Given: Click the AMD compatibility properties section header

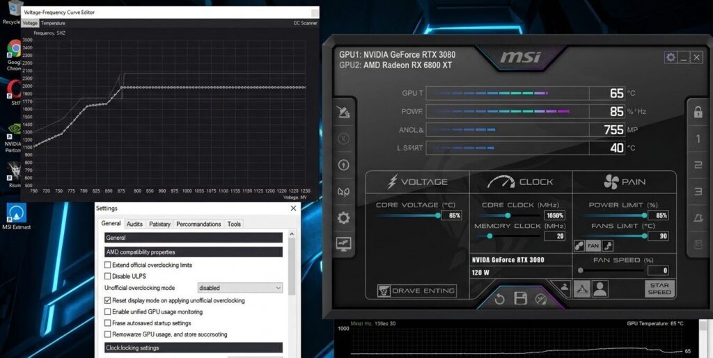Looking at the screenshot, I should coord(194,252).
